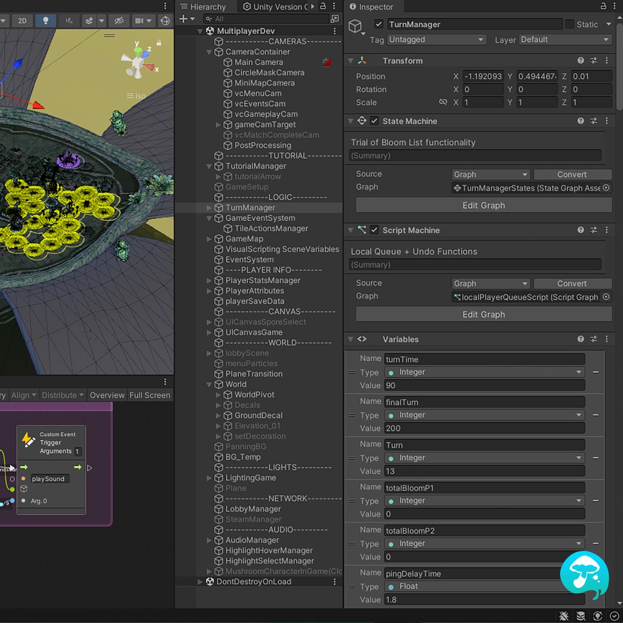Open turnTime variable Type dropdown
The width and height of the screenshot is (623, 623).
pos(484,372)
